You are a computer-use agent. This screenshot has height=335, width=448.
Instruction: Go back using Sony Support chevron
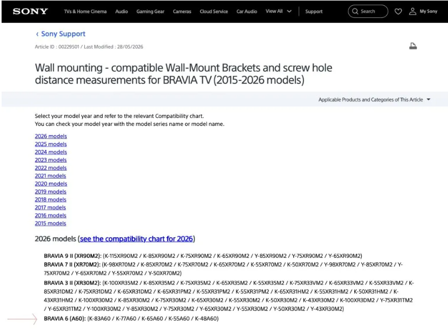click(37, 34)
